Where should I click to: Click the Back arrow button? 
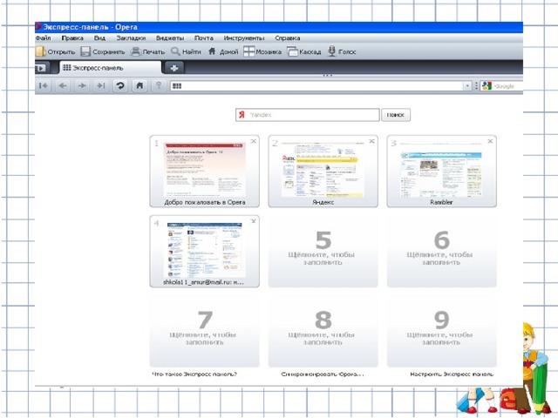(63, 85)
